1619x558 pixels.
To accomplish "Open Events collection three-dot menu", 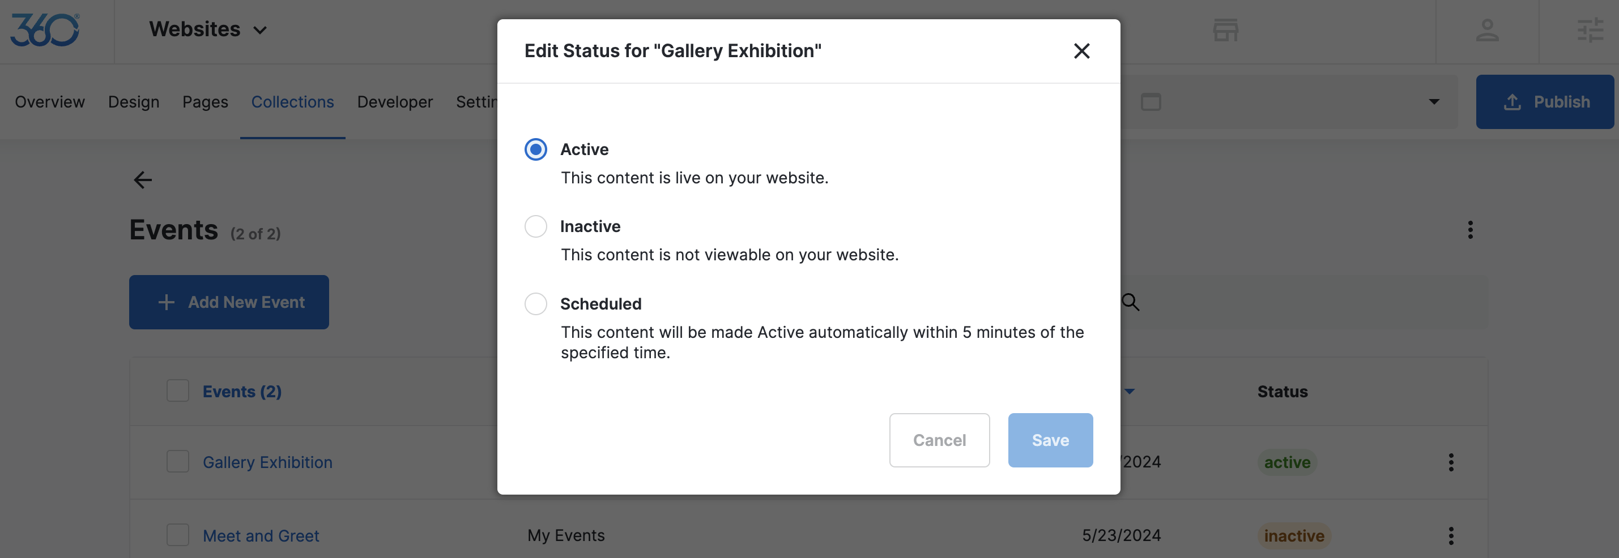I will 1470,230.
